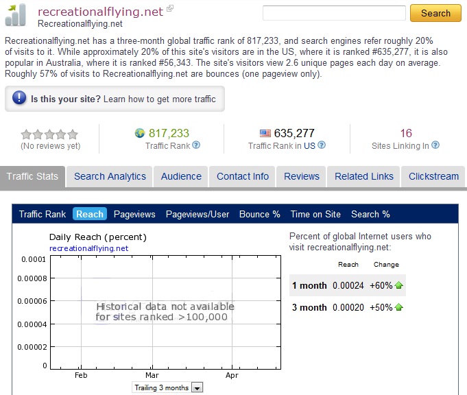Click the 0.00008 y-axis label
Screen dimensions: 467x395
click(32, 278)
